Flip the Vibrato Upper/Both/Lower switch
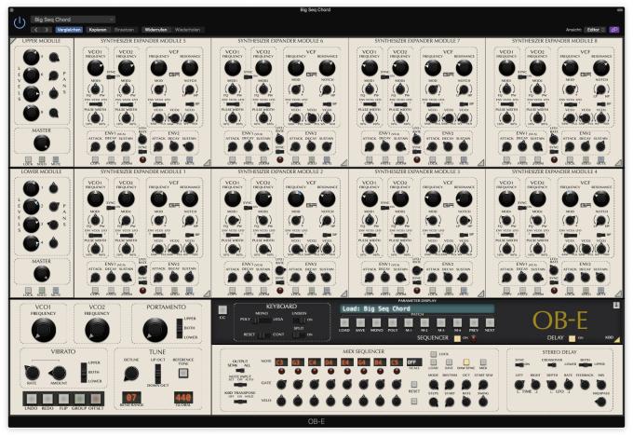The height and width of the screenshot is (437, 633). click(x=84, y=373)
